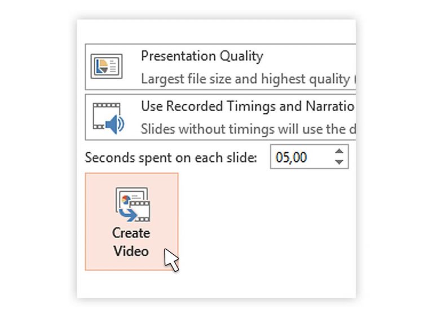Click the film strip and speaker icon
Image resolution: width=433 pixels, height=318 pixels.
point(108,118)
